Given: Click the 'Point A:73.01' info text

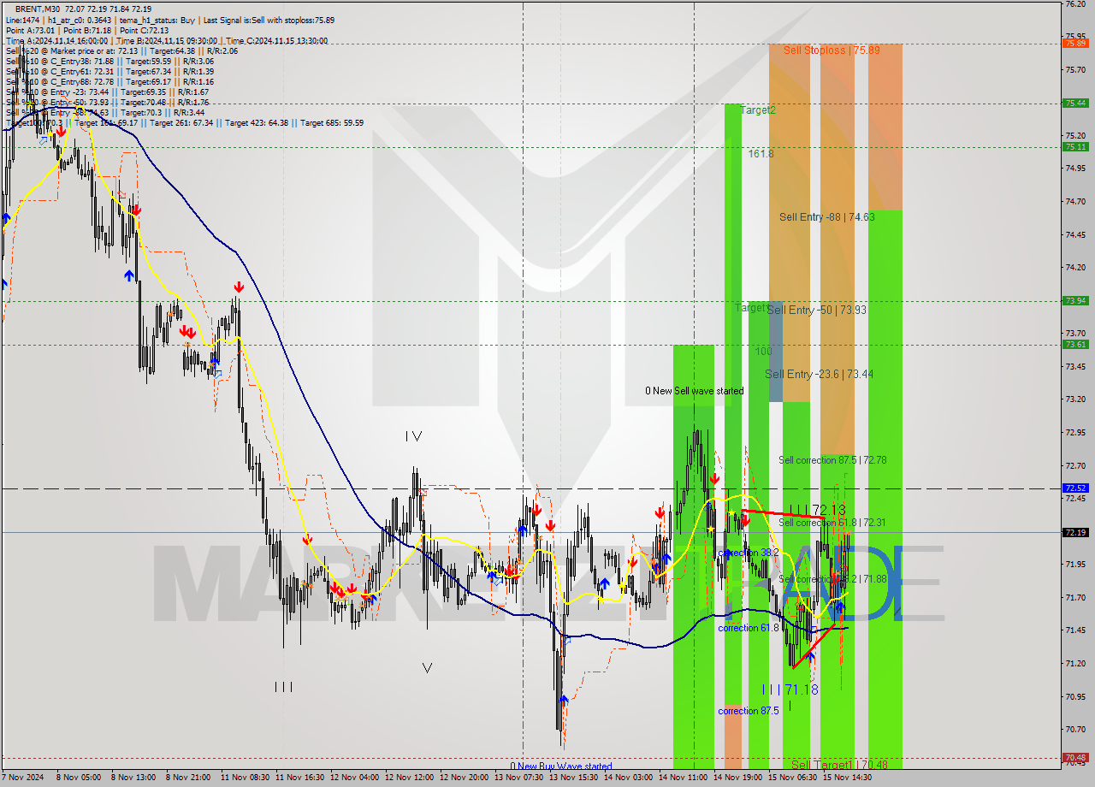Looking at the screenshot, I should pyautogui.click(x=30, y=30).
